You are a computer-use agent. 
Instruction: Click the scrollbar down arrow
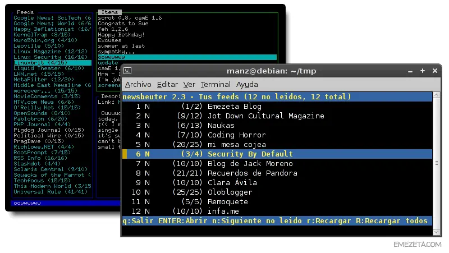[x=437, y=232]
